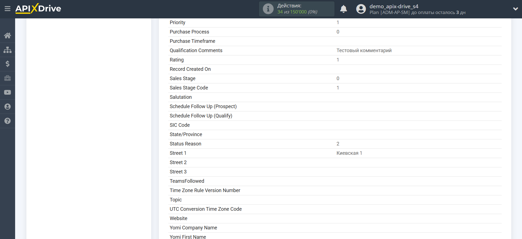
Task: Click the value Киевская 1
Action: click(349, 153)
